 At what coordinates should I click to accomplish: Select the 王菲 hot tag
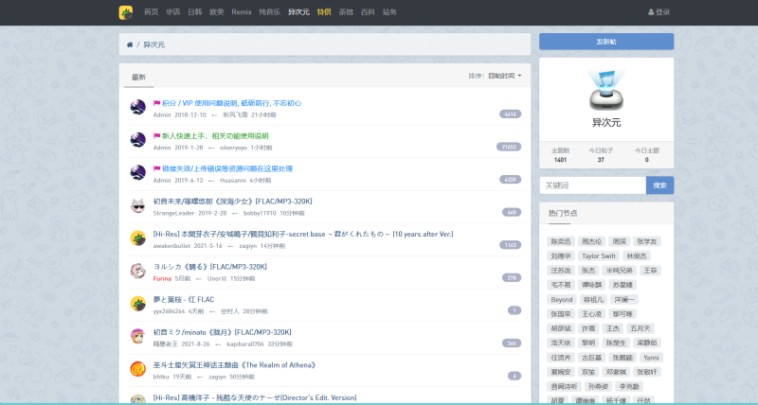[x=650, y=271]
